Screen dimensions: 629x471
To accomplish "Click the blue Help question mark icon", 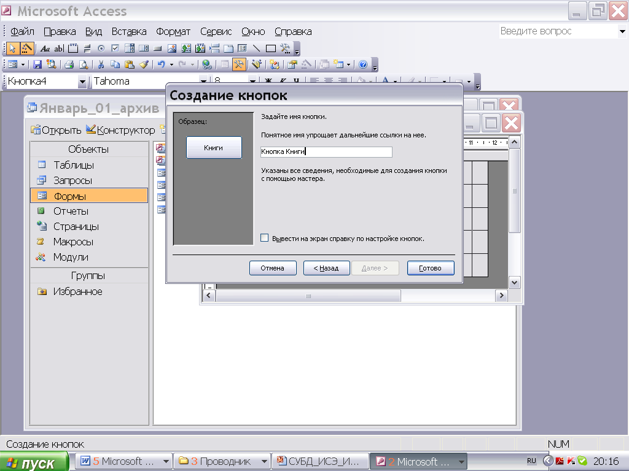I will [x=363, y=64].
